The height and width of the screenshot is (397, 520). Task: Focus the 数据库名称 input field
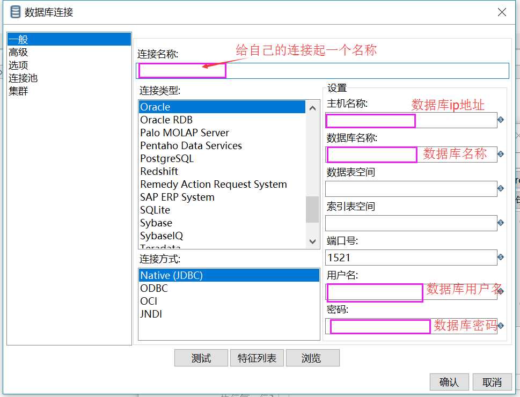coord(411,154)
